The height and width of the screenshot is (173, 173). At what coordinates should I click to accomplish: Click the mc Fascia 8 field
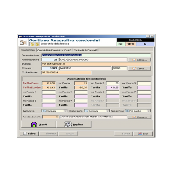(49, 101)
